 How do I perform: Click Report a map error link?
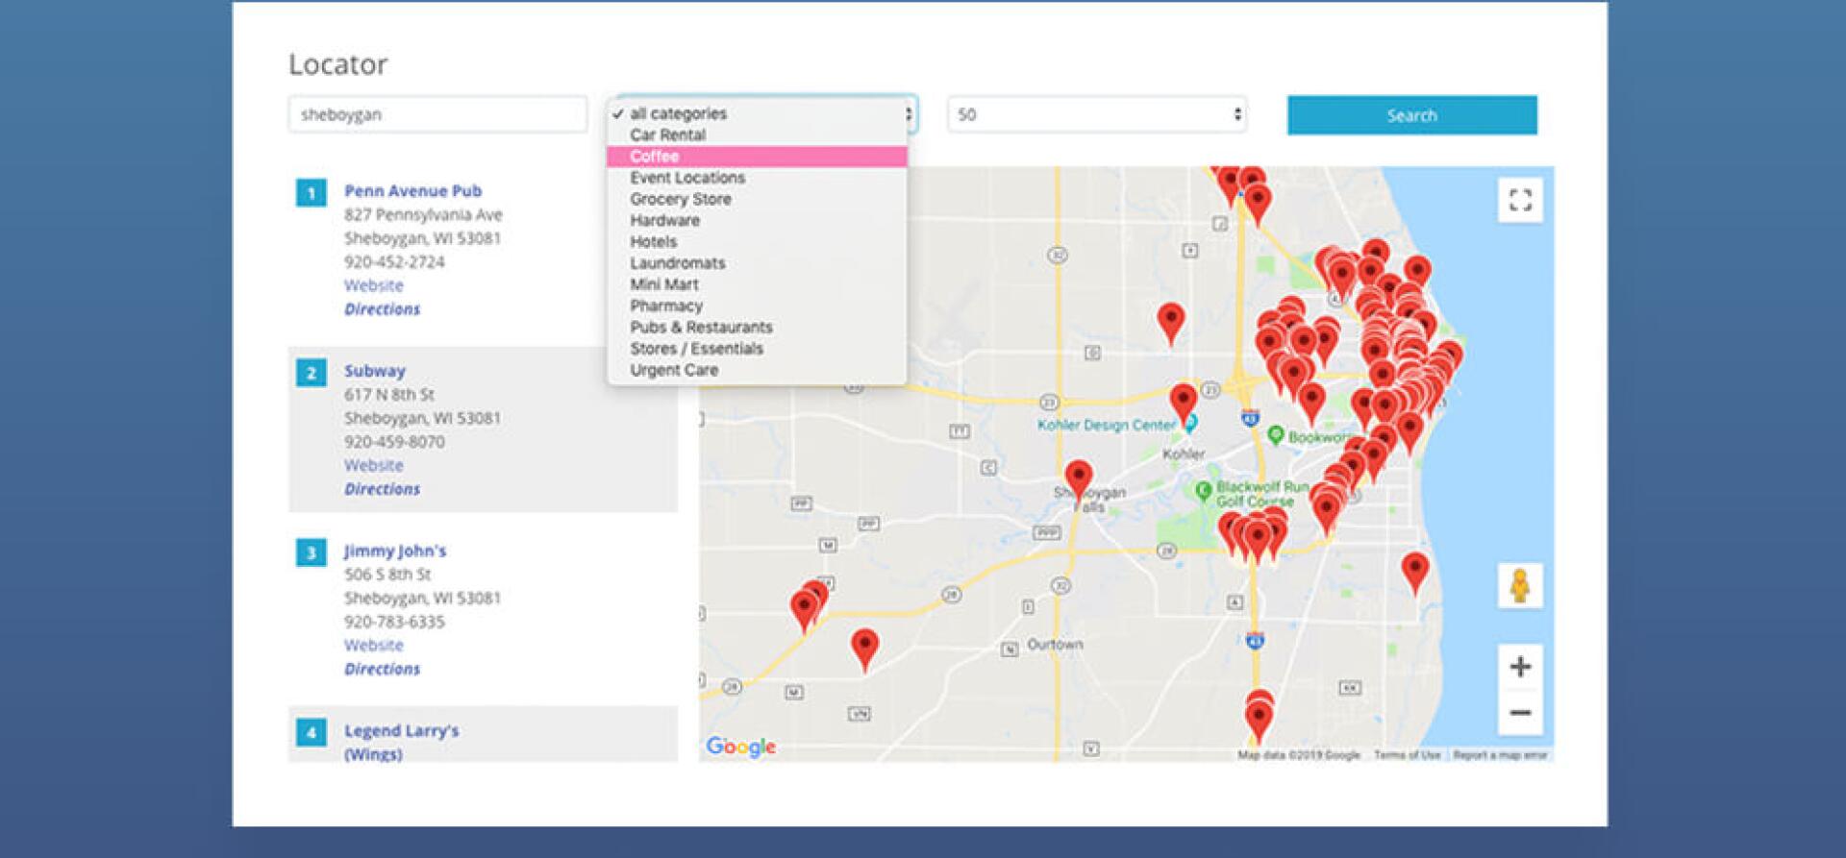click(1500, 755)
